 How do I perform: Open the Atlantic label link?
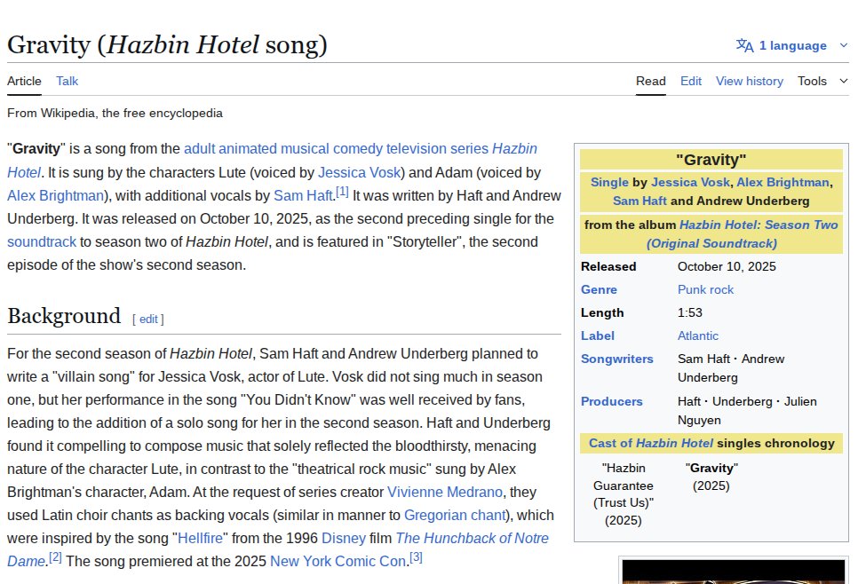point(697,335)
